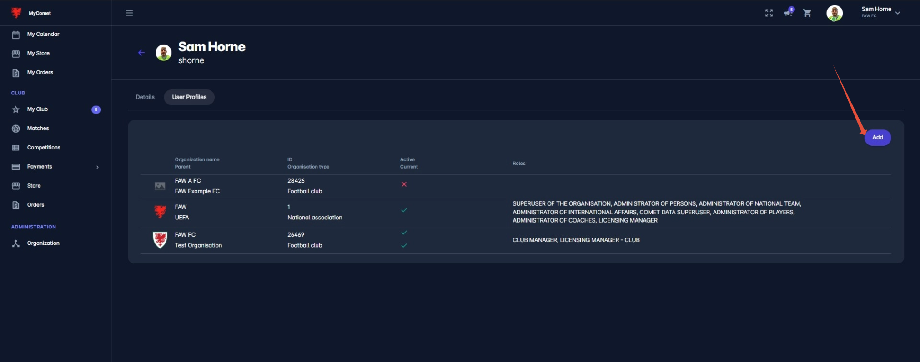Click the FAW FC shield crest
The width and height of the screenshot is (920, 362).
point(160,239)
